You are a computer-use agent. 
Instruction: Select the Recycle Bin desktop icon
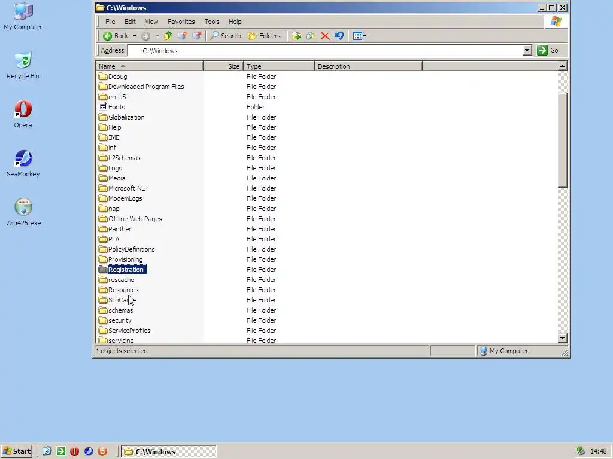point(23,65)
